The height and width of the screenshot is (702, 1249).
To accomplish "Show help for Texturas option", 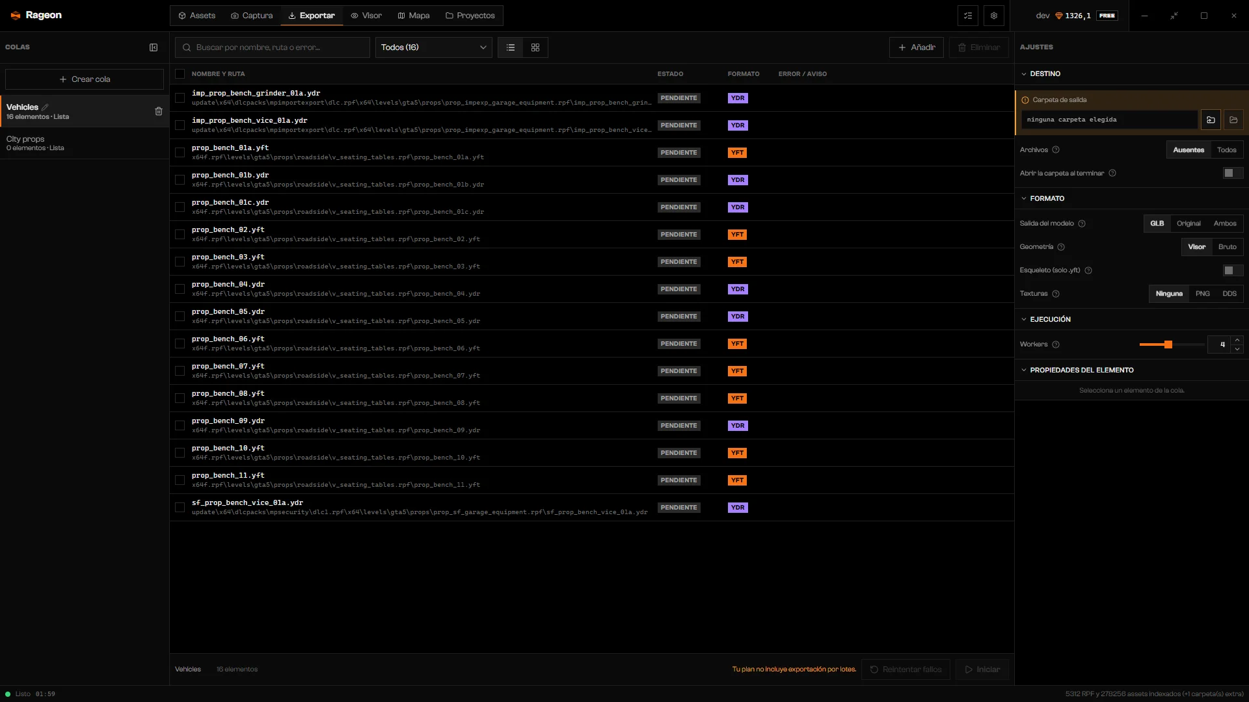I will click(1056, 294).
